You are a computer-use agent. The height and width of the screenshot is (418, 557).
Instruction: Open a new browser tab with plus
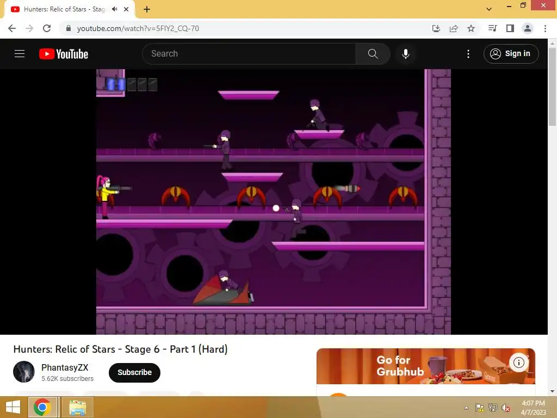147,9
